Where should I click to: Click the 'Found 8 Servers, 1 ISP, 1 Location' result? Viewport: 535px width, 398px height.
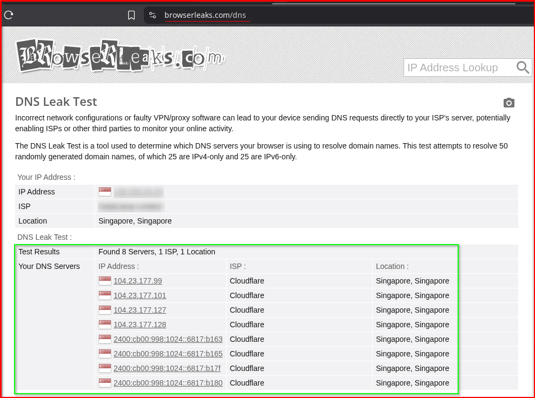click(157, 252)
